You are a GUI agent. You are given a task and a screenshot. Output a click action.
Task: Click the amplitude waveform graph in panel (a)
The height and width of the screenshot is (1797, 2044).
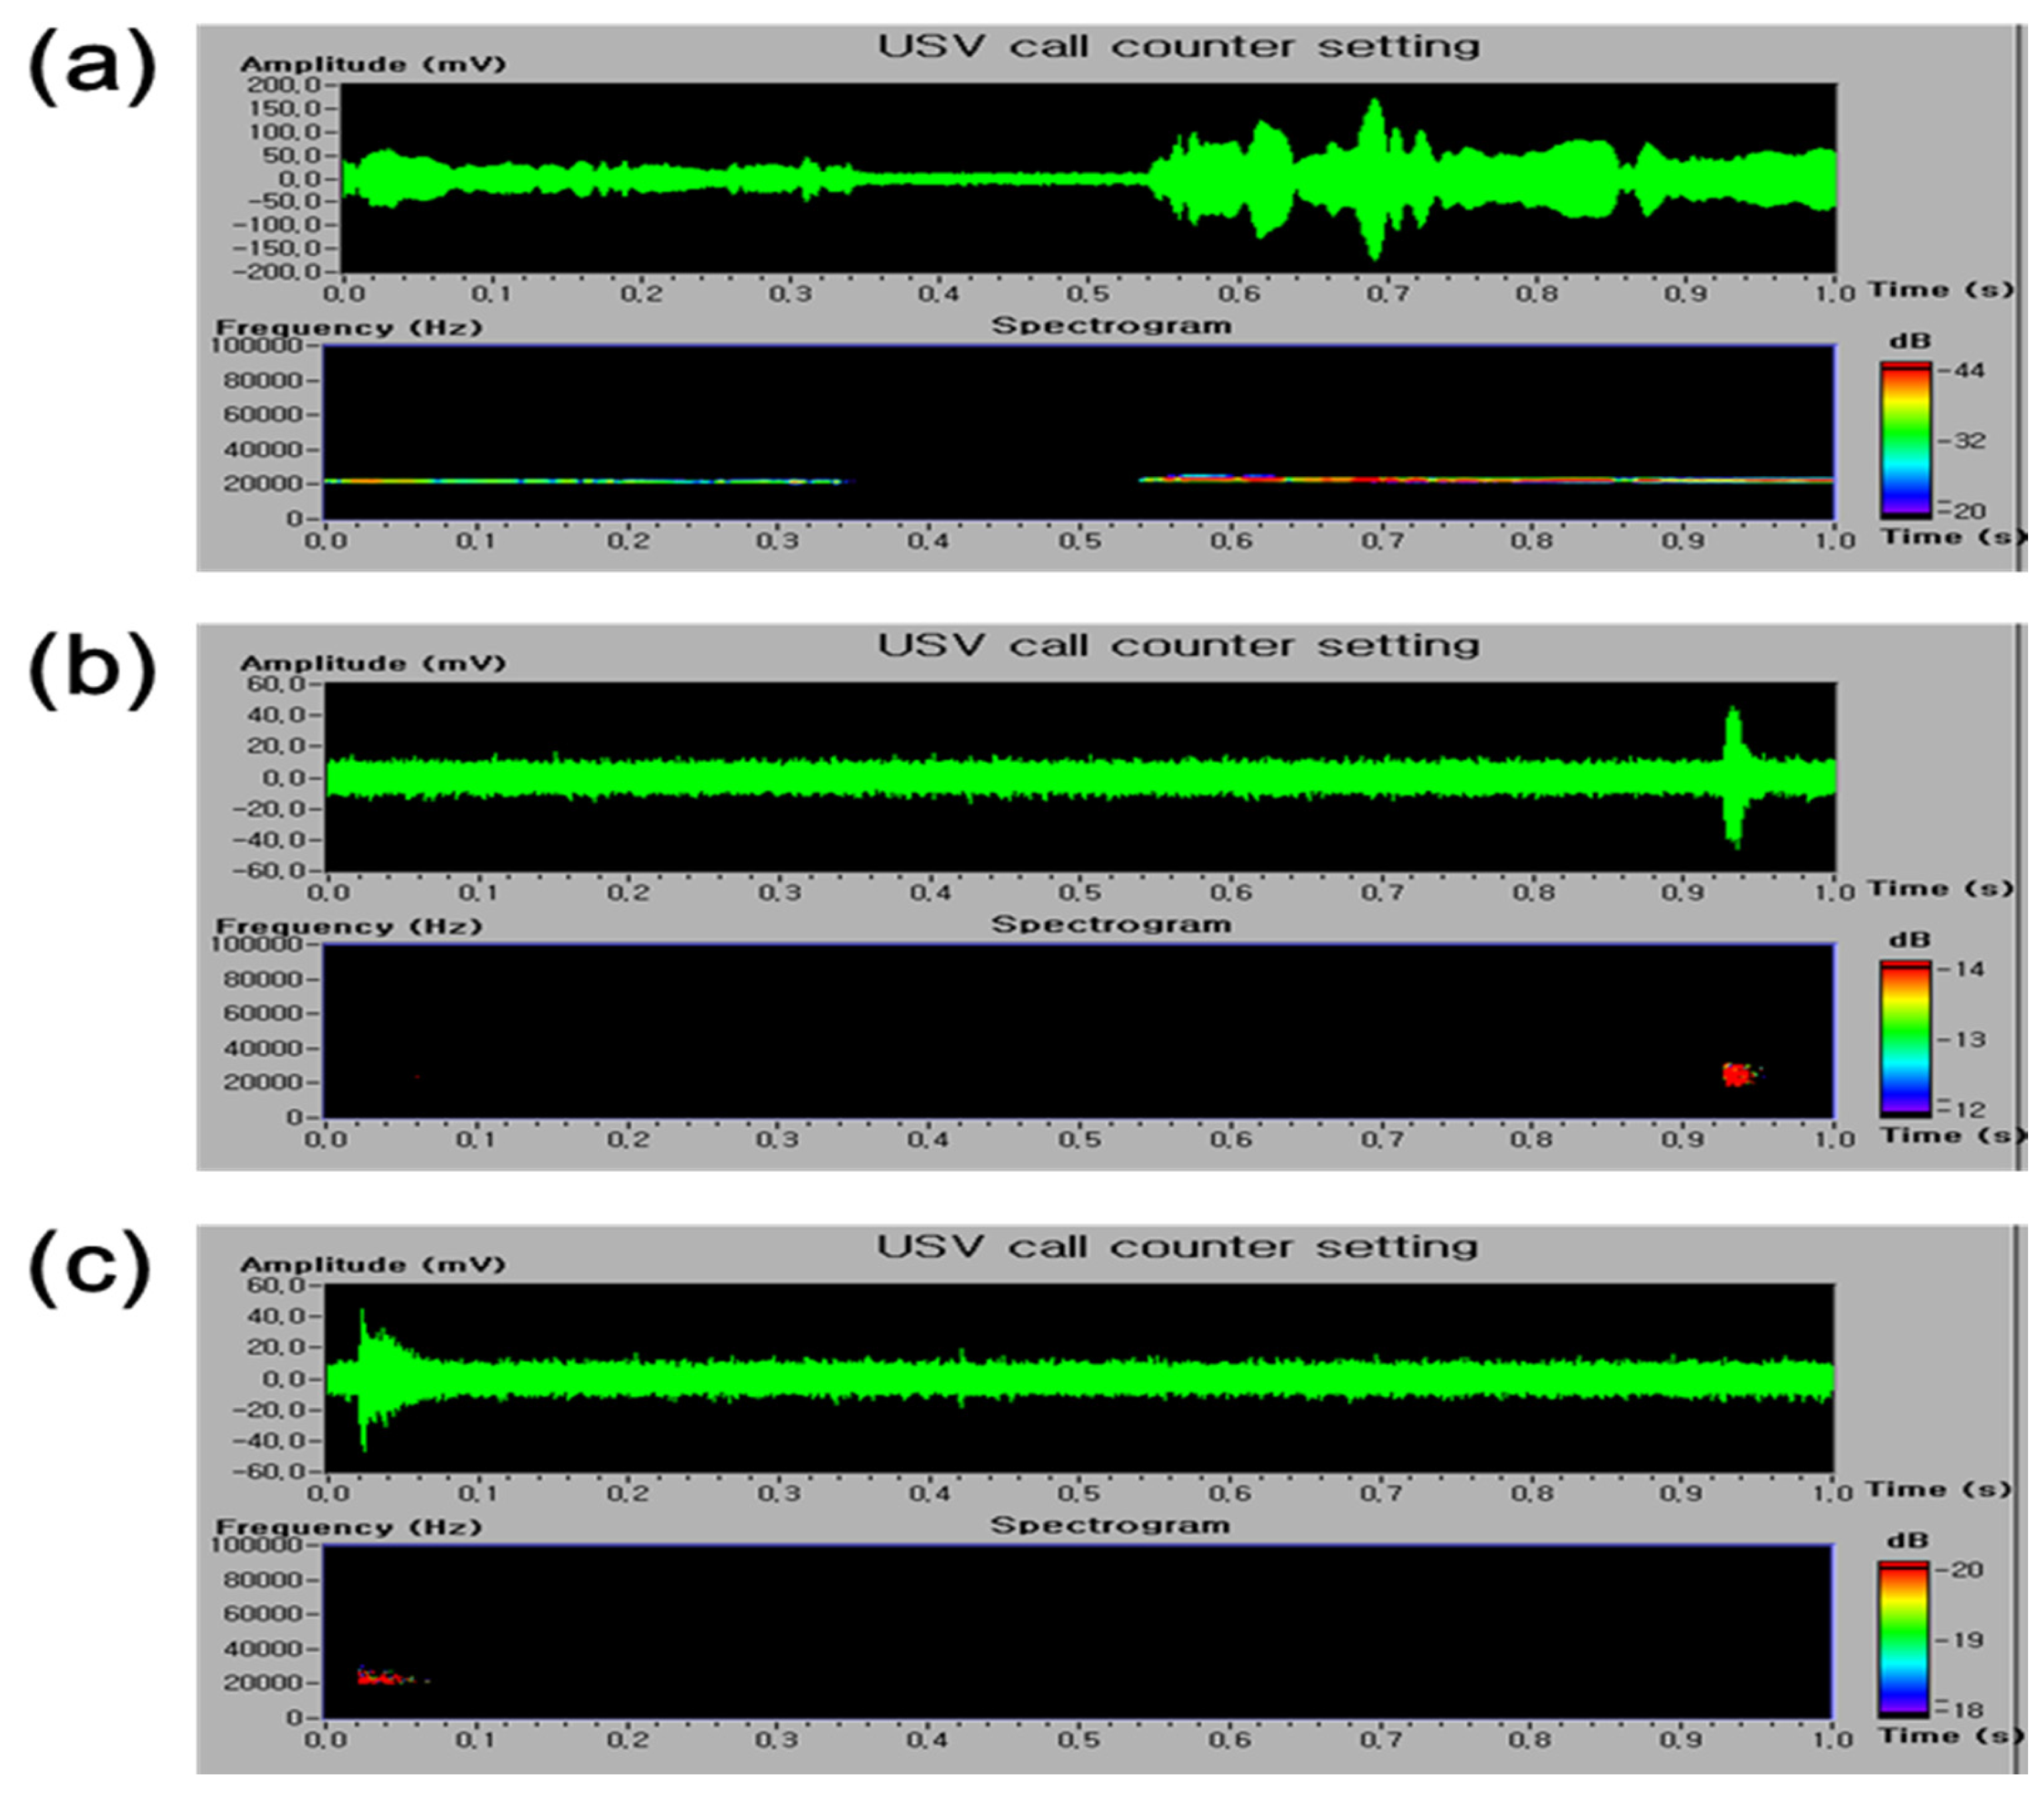coord(1088,178)
